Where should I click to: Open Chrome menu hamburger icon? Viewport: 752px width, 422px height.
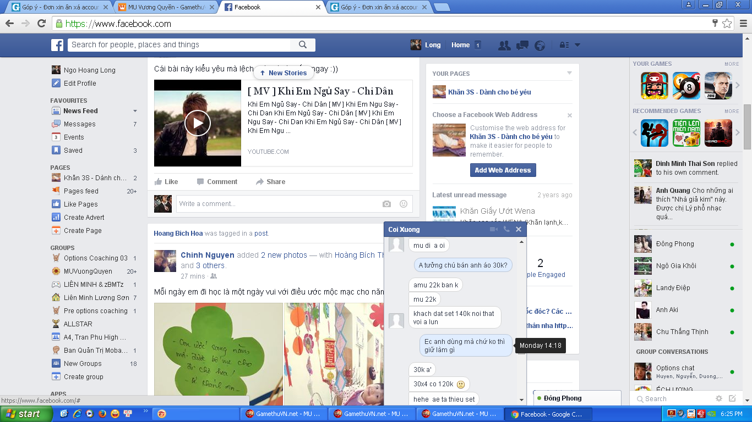743,24
